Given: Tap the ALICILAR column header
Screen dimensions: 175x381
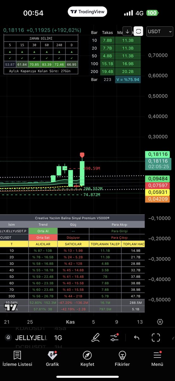Looking at the screenshot, I should [x=43, y=244].
